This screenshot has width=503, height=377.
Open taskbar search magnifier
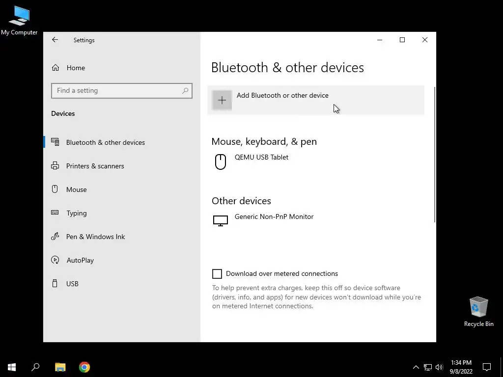tap(35, 367)
